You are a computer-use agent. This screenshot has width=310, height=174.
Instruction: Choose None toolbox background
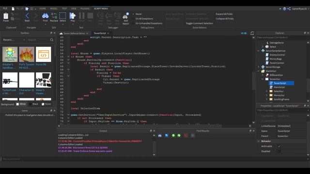click(46, 104)
